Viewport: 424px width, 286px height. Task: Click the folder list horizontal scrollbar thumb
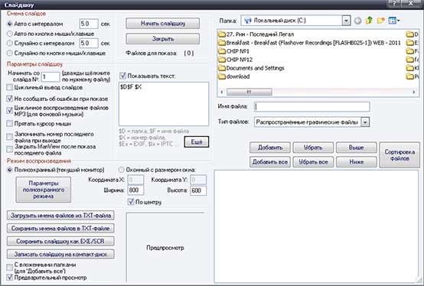click(249, 92)
